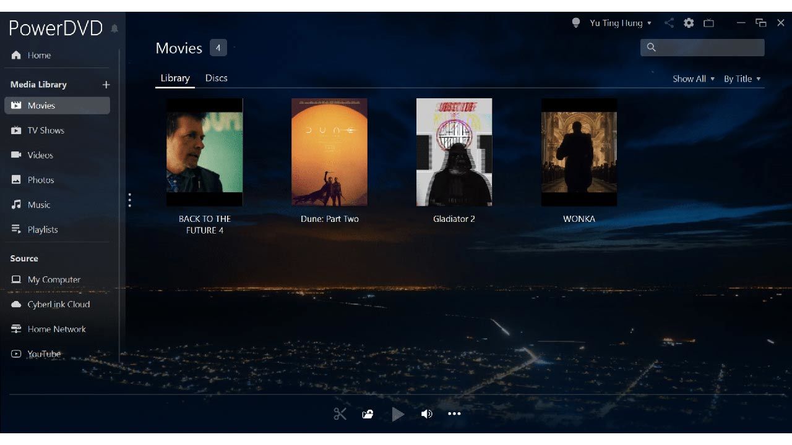Click the My Computer laptop icon
The width and height of the screenshot is (792, 445).
coord(16,279)
